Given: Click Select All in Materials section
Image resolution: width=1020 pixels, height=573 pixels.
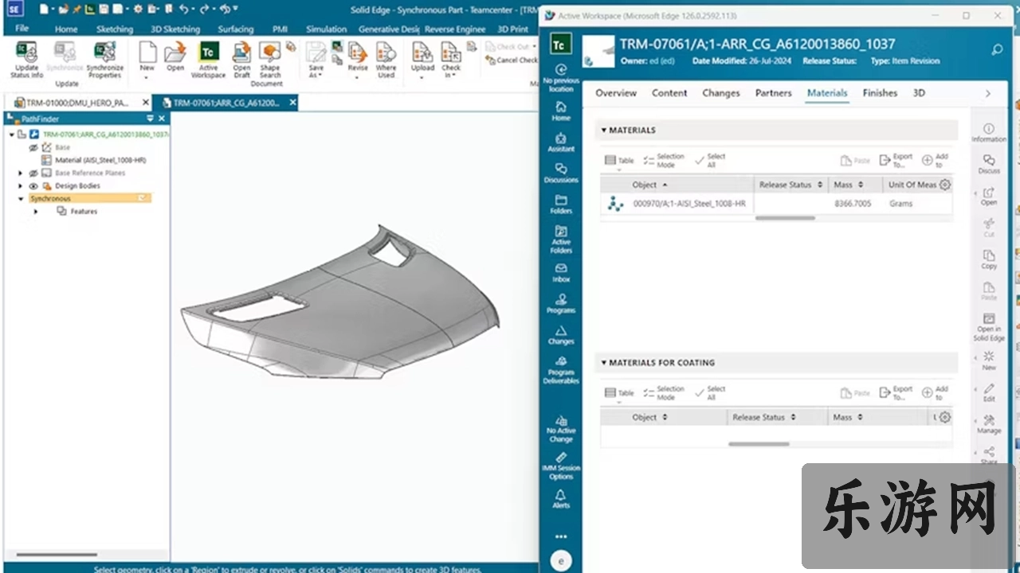Looking at the screenshot, I should pos(710,160).
